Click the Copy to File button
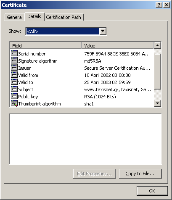The height and width of the screenshot is (200, 172). click(140, 174)
